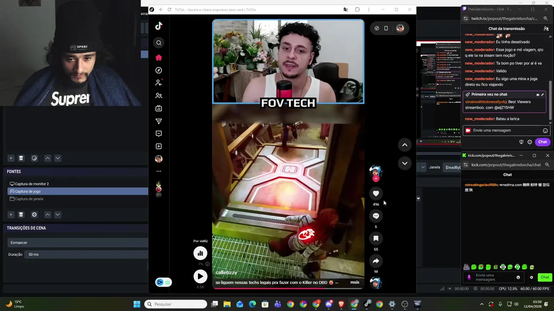Click the browser translate page icon
This screenshot has height=311, width=554.
point(345,10)
